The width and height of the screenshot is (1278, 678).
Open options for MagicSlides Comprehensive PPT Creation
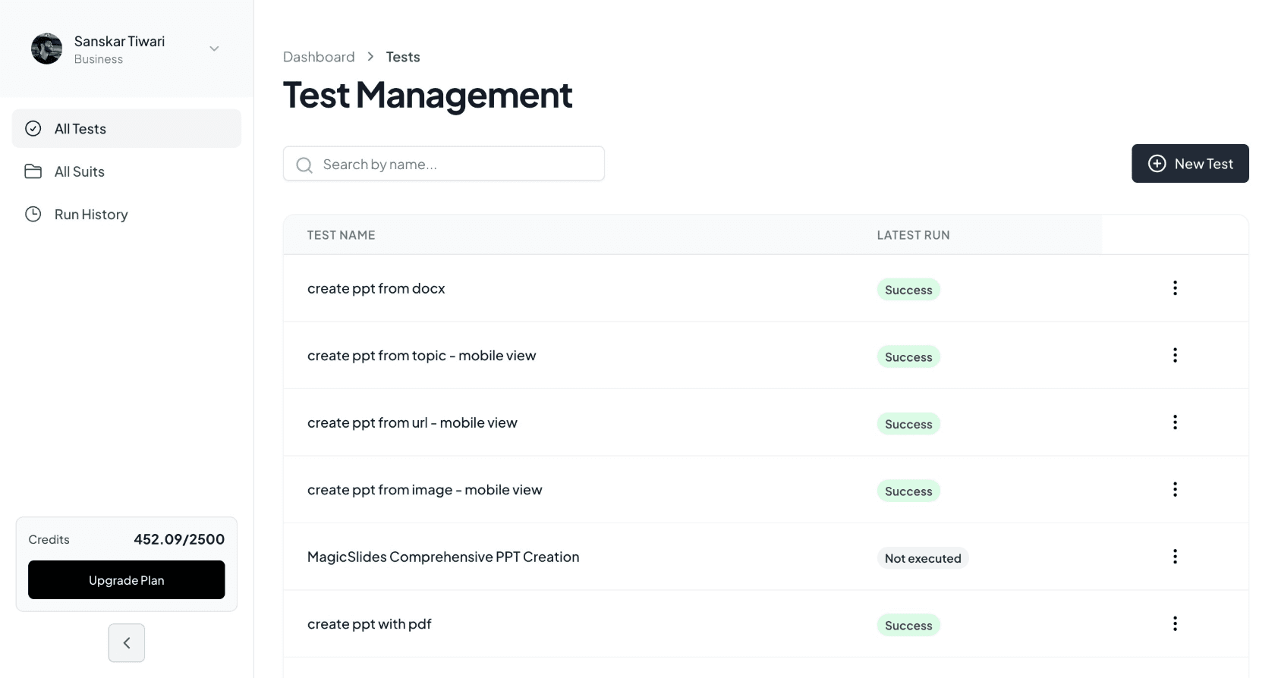(x=1175, y=557)
